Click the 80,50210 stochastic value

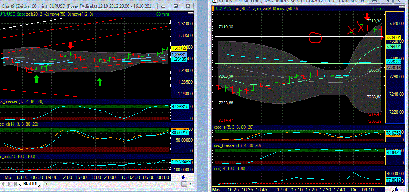[x=180, y=133]
